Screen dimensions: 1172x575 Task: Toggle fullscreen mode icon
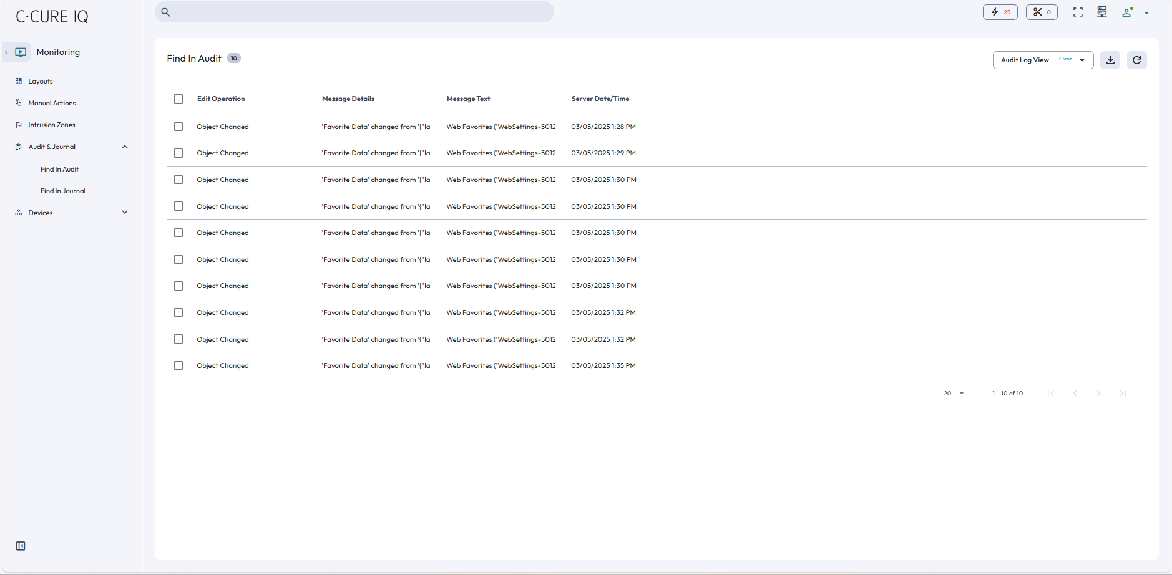[x=1078, y=12]
